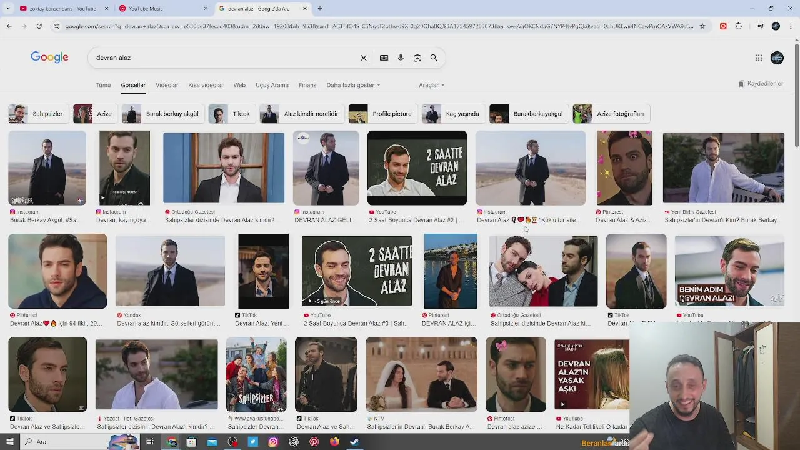Image resolution: width=800 pixels, height=450 pixels.
Task: Switch to the Tümü results tab
Action: [103, 85]
